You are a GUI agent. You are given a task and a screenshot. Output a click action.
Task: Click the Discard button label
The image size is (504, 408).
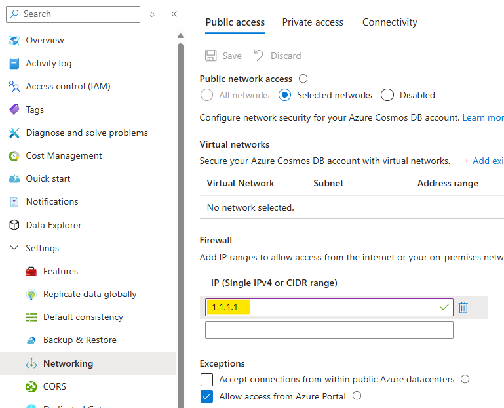286,56
